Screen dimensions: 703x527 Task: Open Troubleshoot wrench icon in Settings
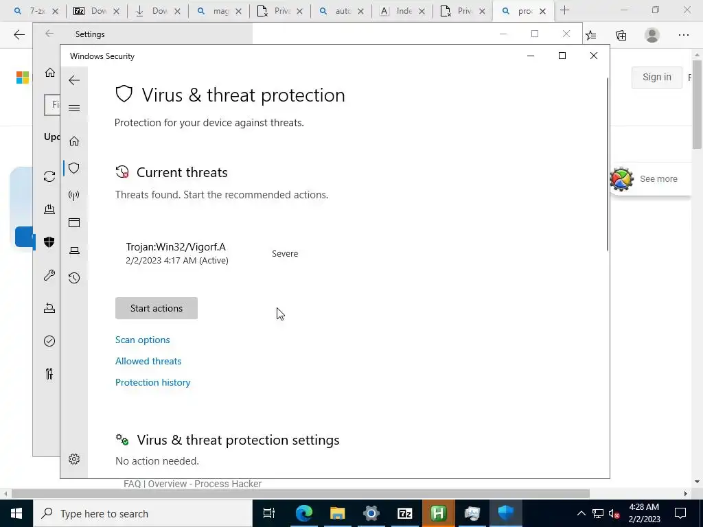click(49, 274)
